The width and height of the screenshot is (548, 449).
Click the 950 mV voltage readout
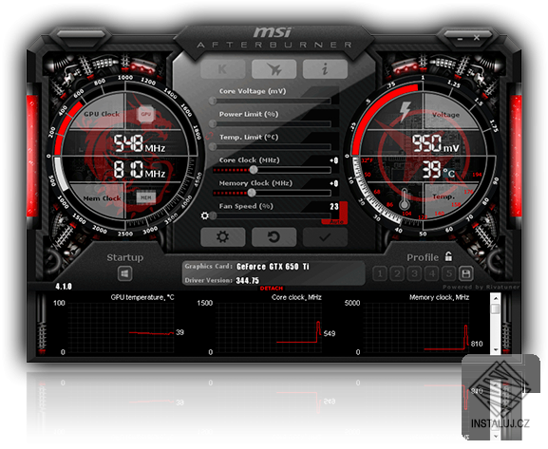[436, 143]
